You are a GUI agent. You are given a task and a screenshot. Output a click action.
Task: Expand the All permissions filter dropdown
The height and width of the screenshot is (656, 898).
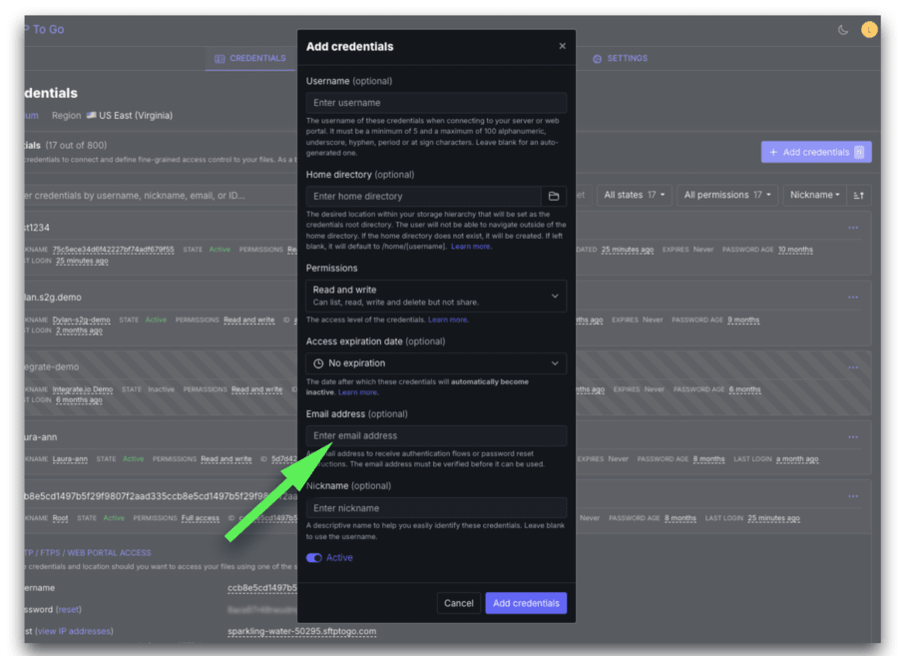(726, 196)
